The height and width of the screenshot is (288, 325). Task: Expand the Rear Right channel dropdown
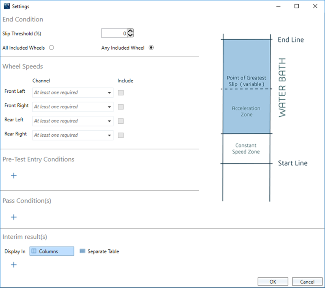[x=109, y=135]
